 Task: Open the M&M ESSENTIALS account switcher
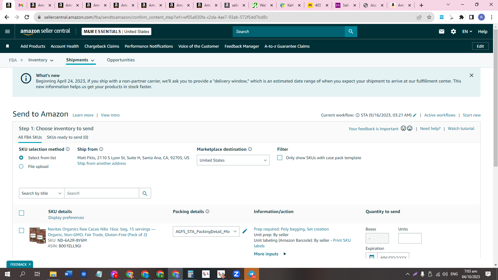click(x=116, y=31)
